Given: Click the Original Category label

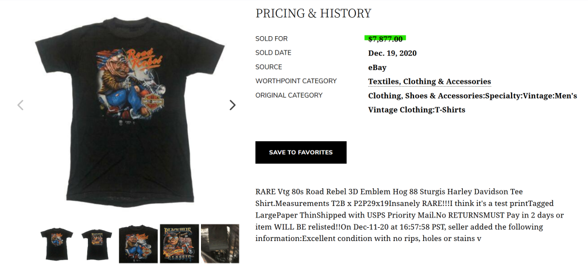Looking at the screenshot, I should pos(289,95).
